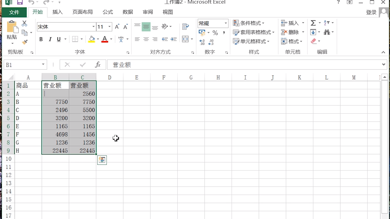Screen dimensions: 390x219
Task: Open Find and Select with the binoculars icon
Action: tap(327, 32)
